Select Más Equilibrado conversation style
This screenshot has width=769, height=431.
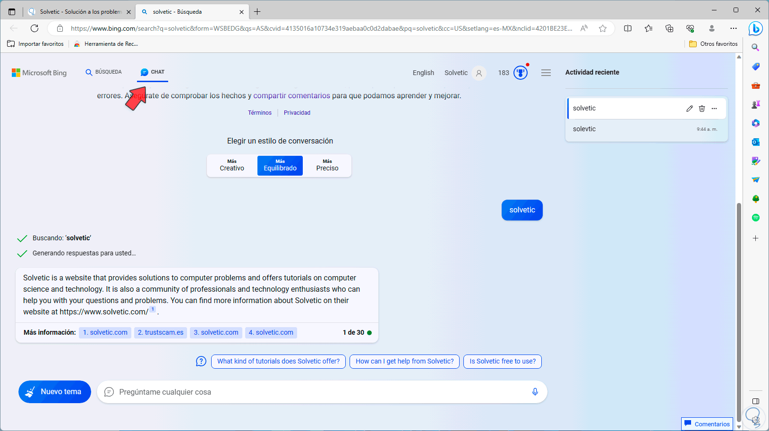(x=280, y=165)
